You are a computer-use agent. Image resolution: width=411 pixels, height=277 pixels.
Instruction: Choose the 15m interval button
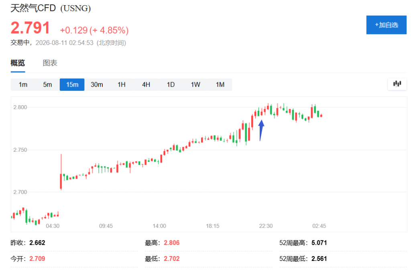[x=72, y=84]
